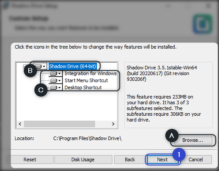219x171 pixels.
Task: Click the feature tree scroll left arrow
Action: click(20, 124)
